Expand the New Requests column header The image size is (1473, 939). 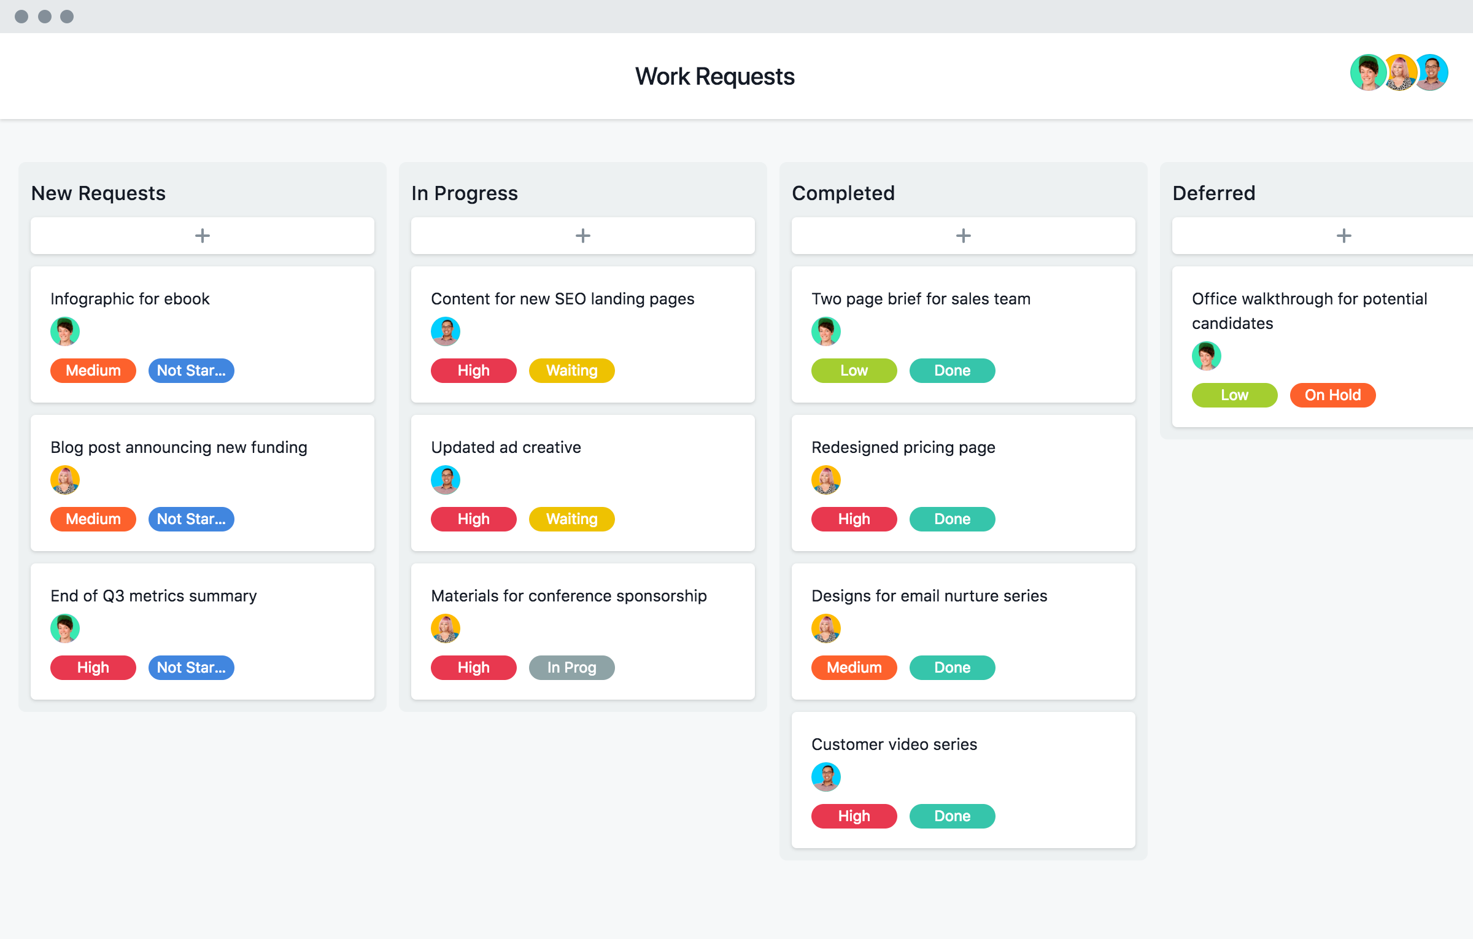tap(99, 193)
